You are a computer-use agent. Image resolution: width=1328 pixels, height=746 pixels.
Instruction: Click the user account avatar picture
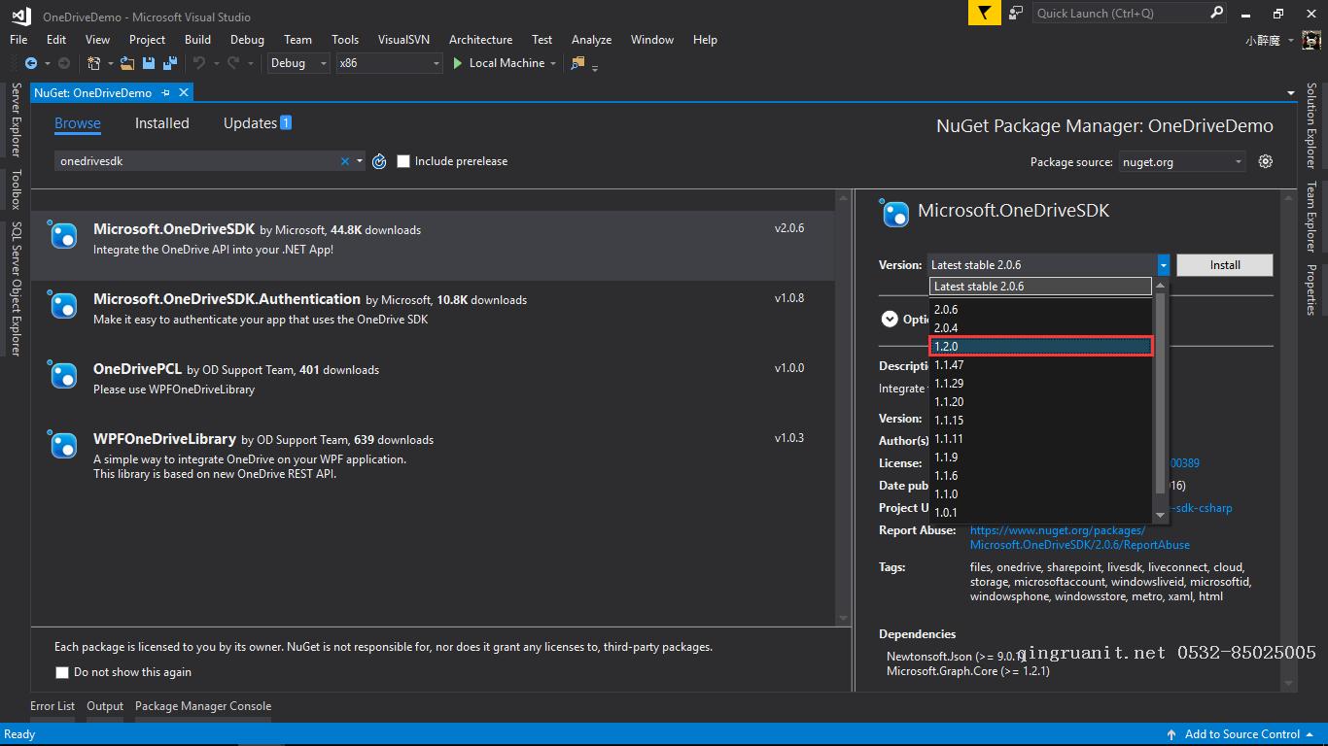click(x=1311, y=40)
